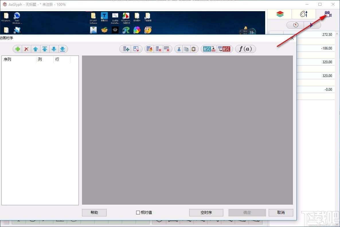340x227 pixels.
Task: Click the timer clock icon
Action: coord(296,25)
